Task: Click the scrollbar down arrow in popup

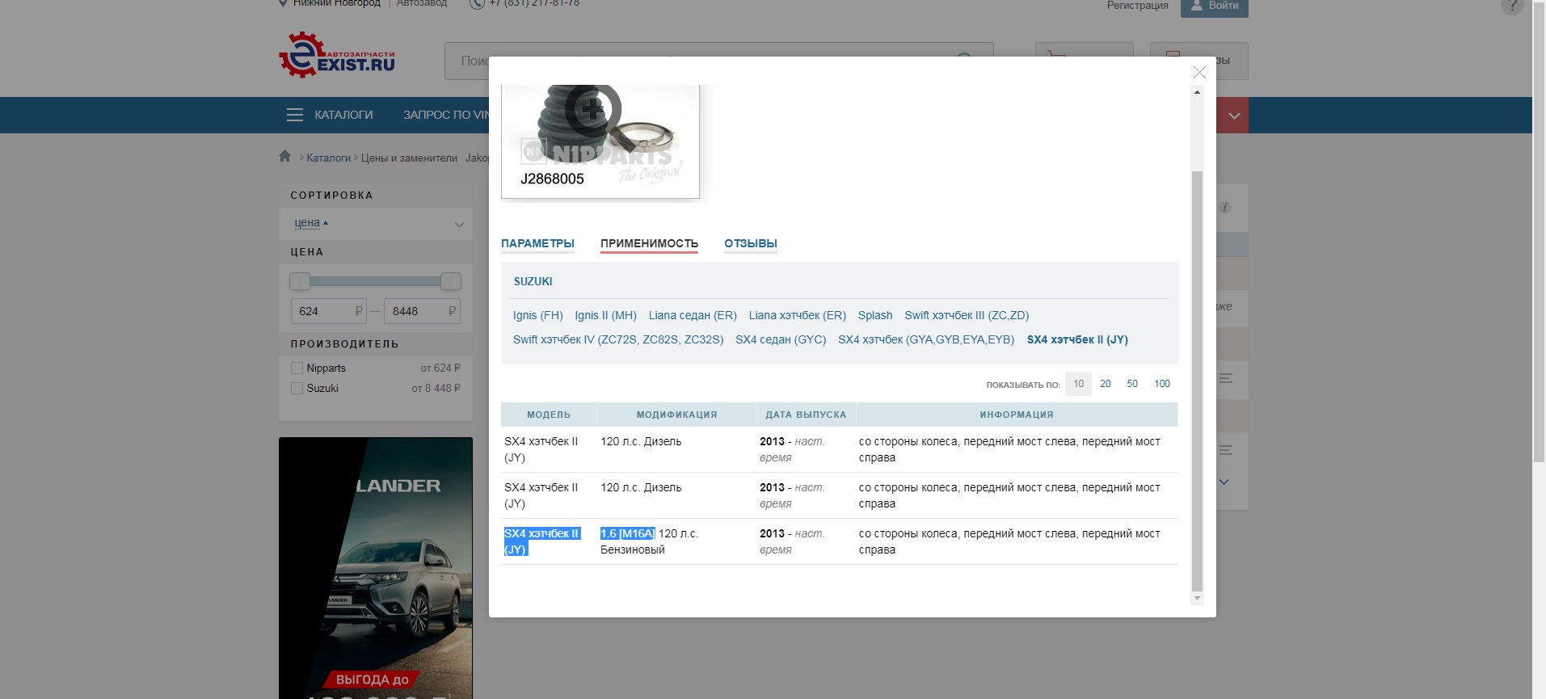Action: tap(1197, 598)
